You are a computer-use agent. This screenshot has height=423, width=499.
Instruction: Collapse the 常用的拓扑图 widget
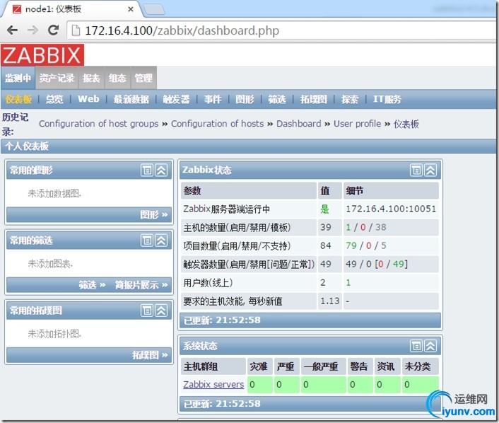161,311
